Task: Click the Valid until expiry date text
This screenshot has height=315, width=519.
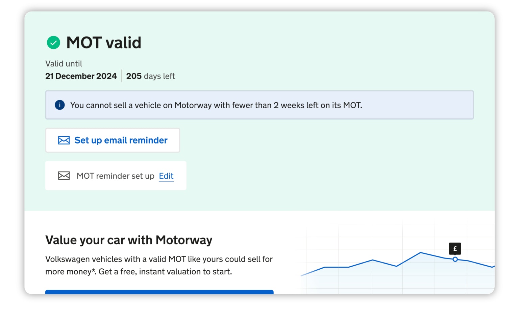Action: coord(64,63)
